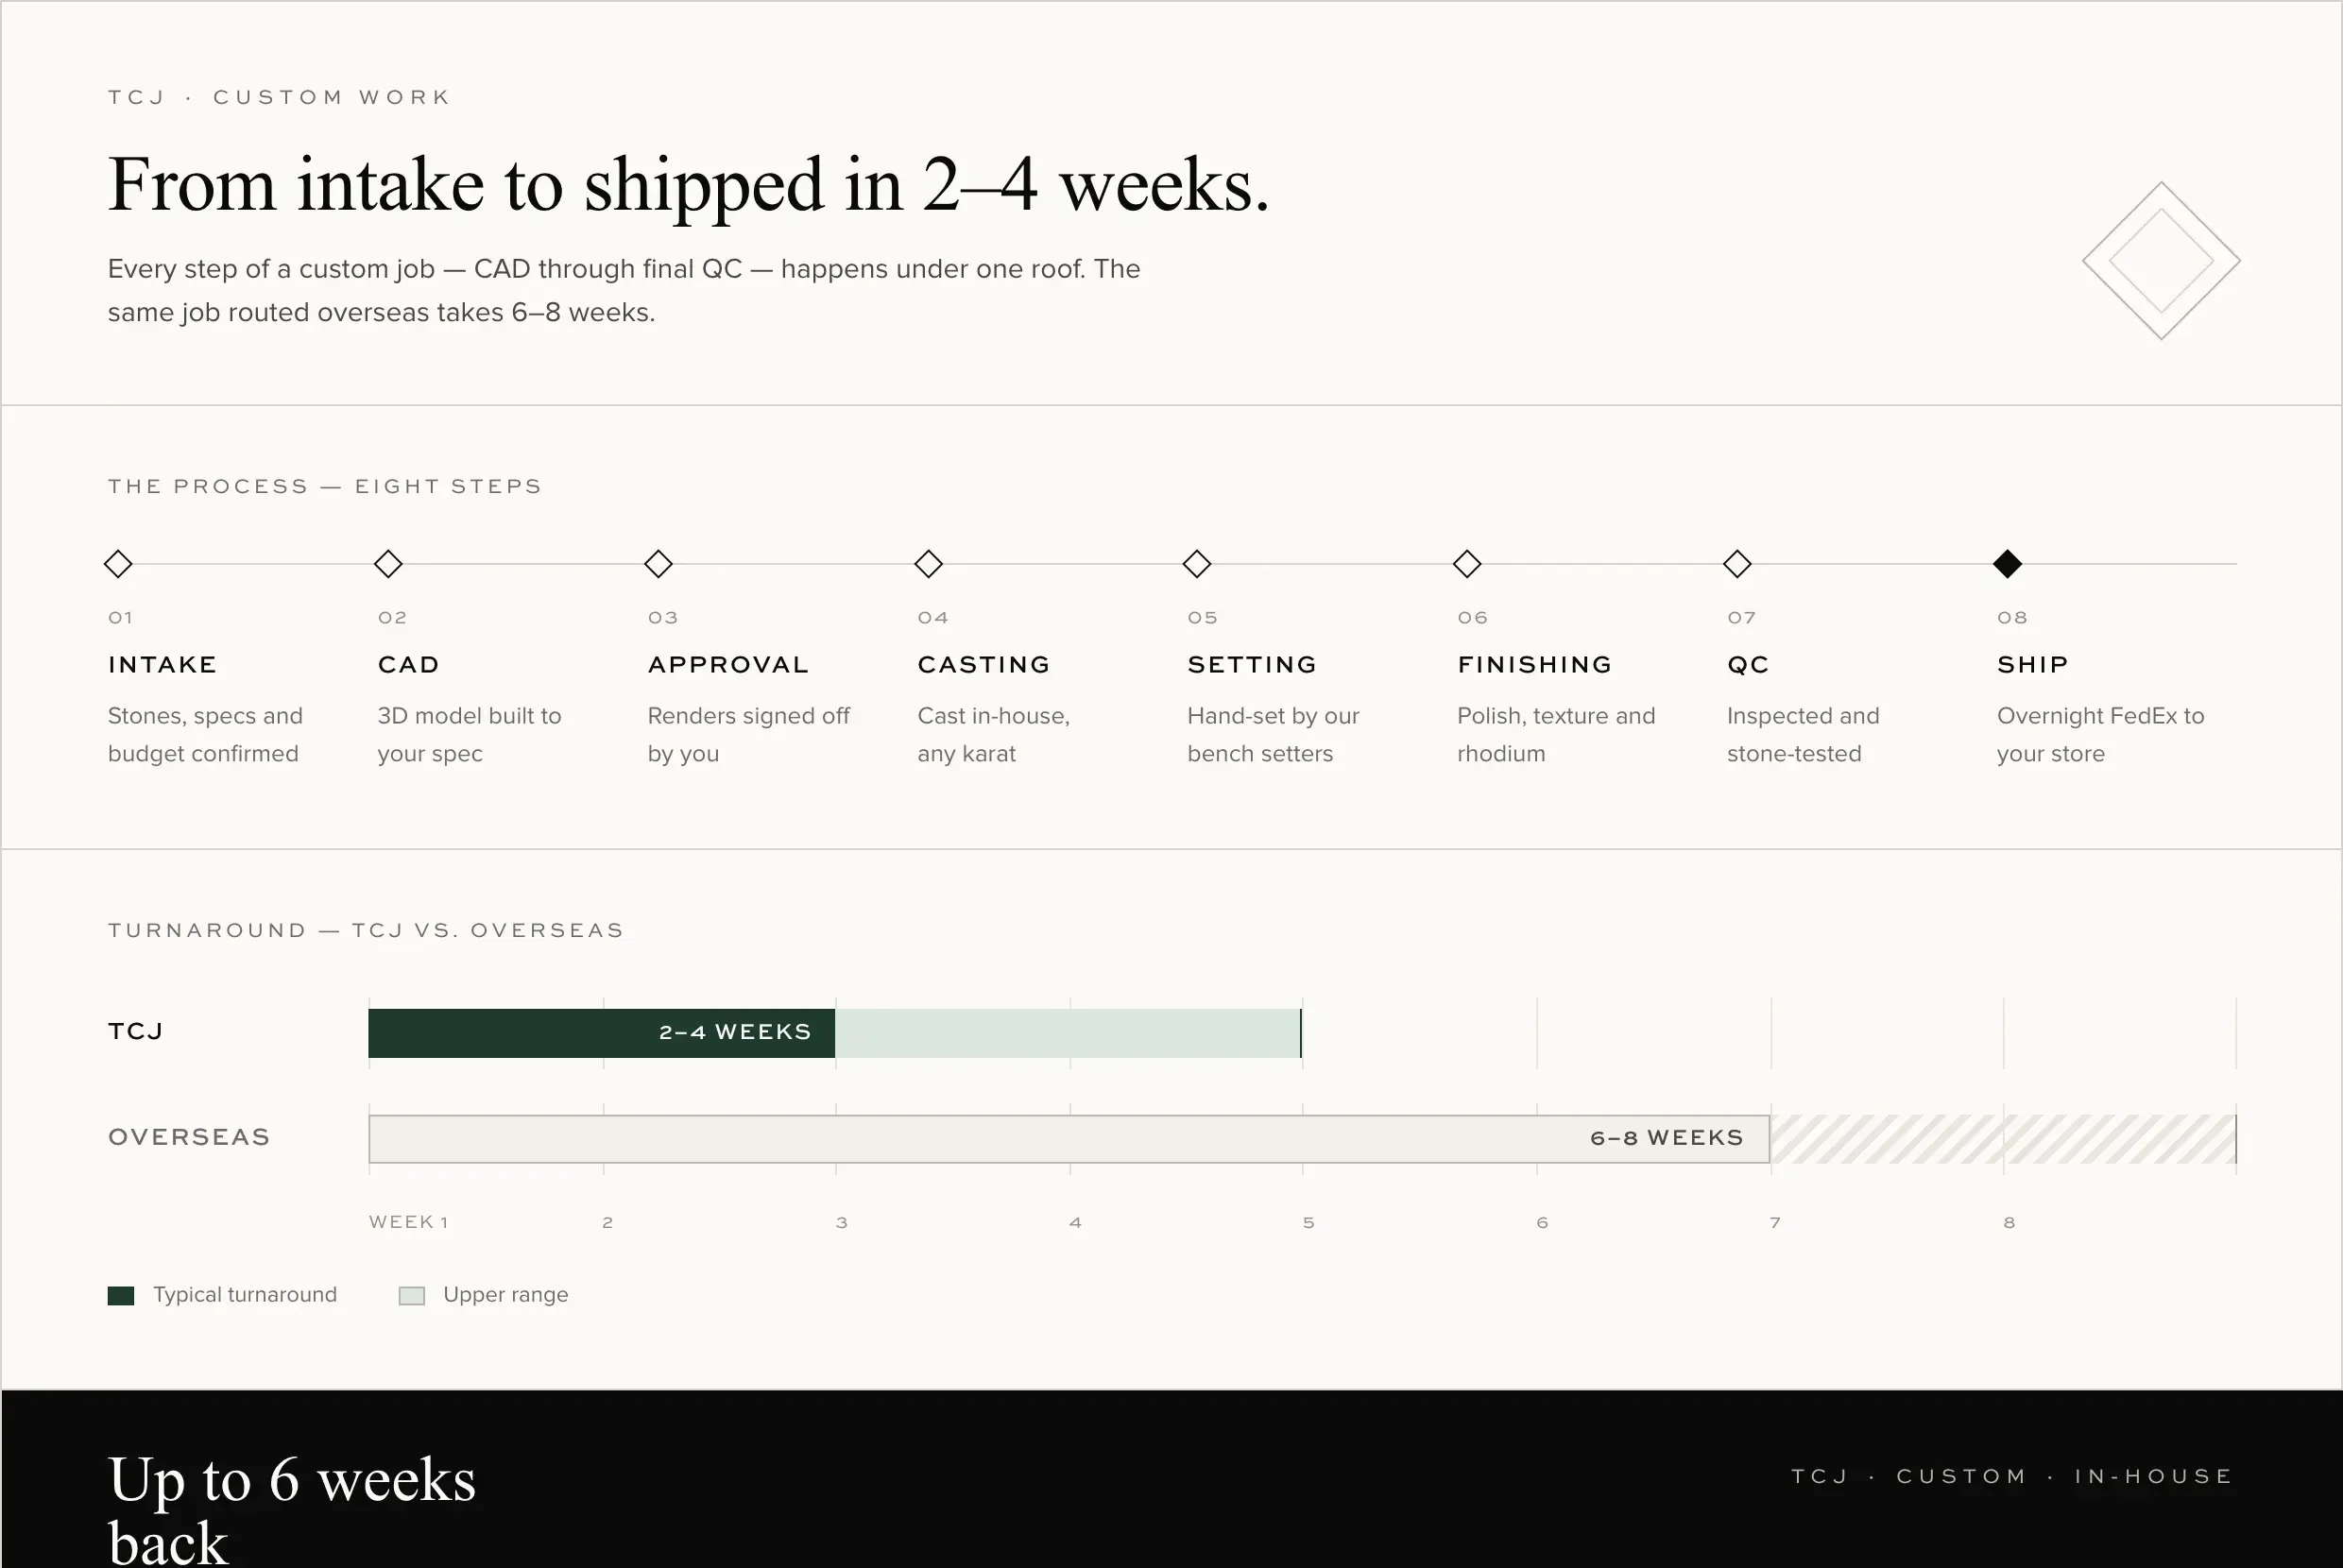Image resolution: width=2343 pixels, height=1568 pixels.
Task: Click the week 5 axis label
Action: 1308,1223
